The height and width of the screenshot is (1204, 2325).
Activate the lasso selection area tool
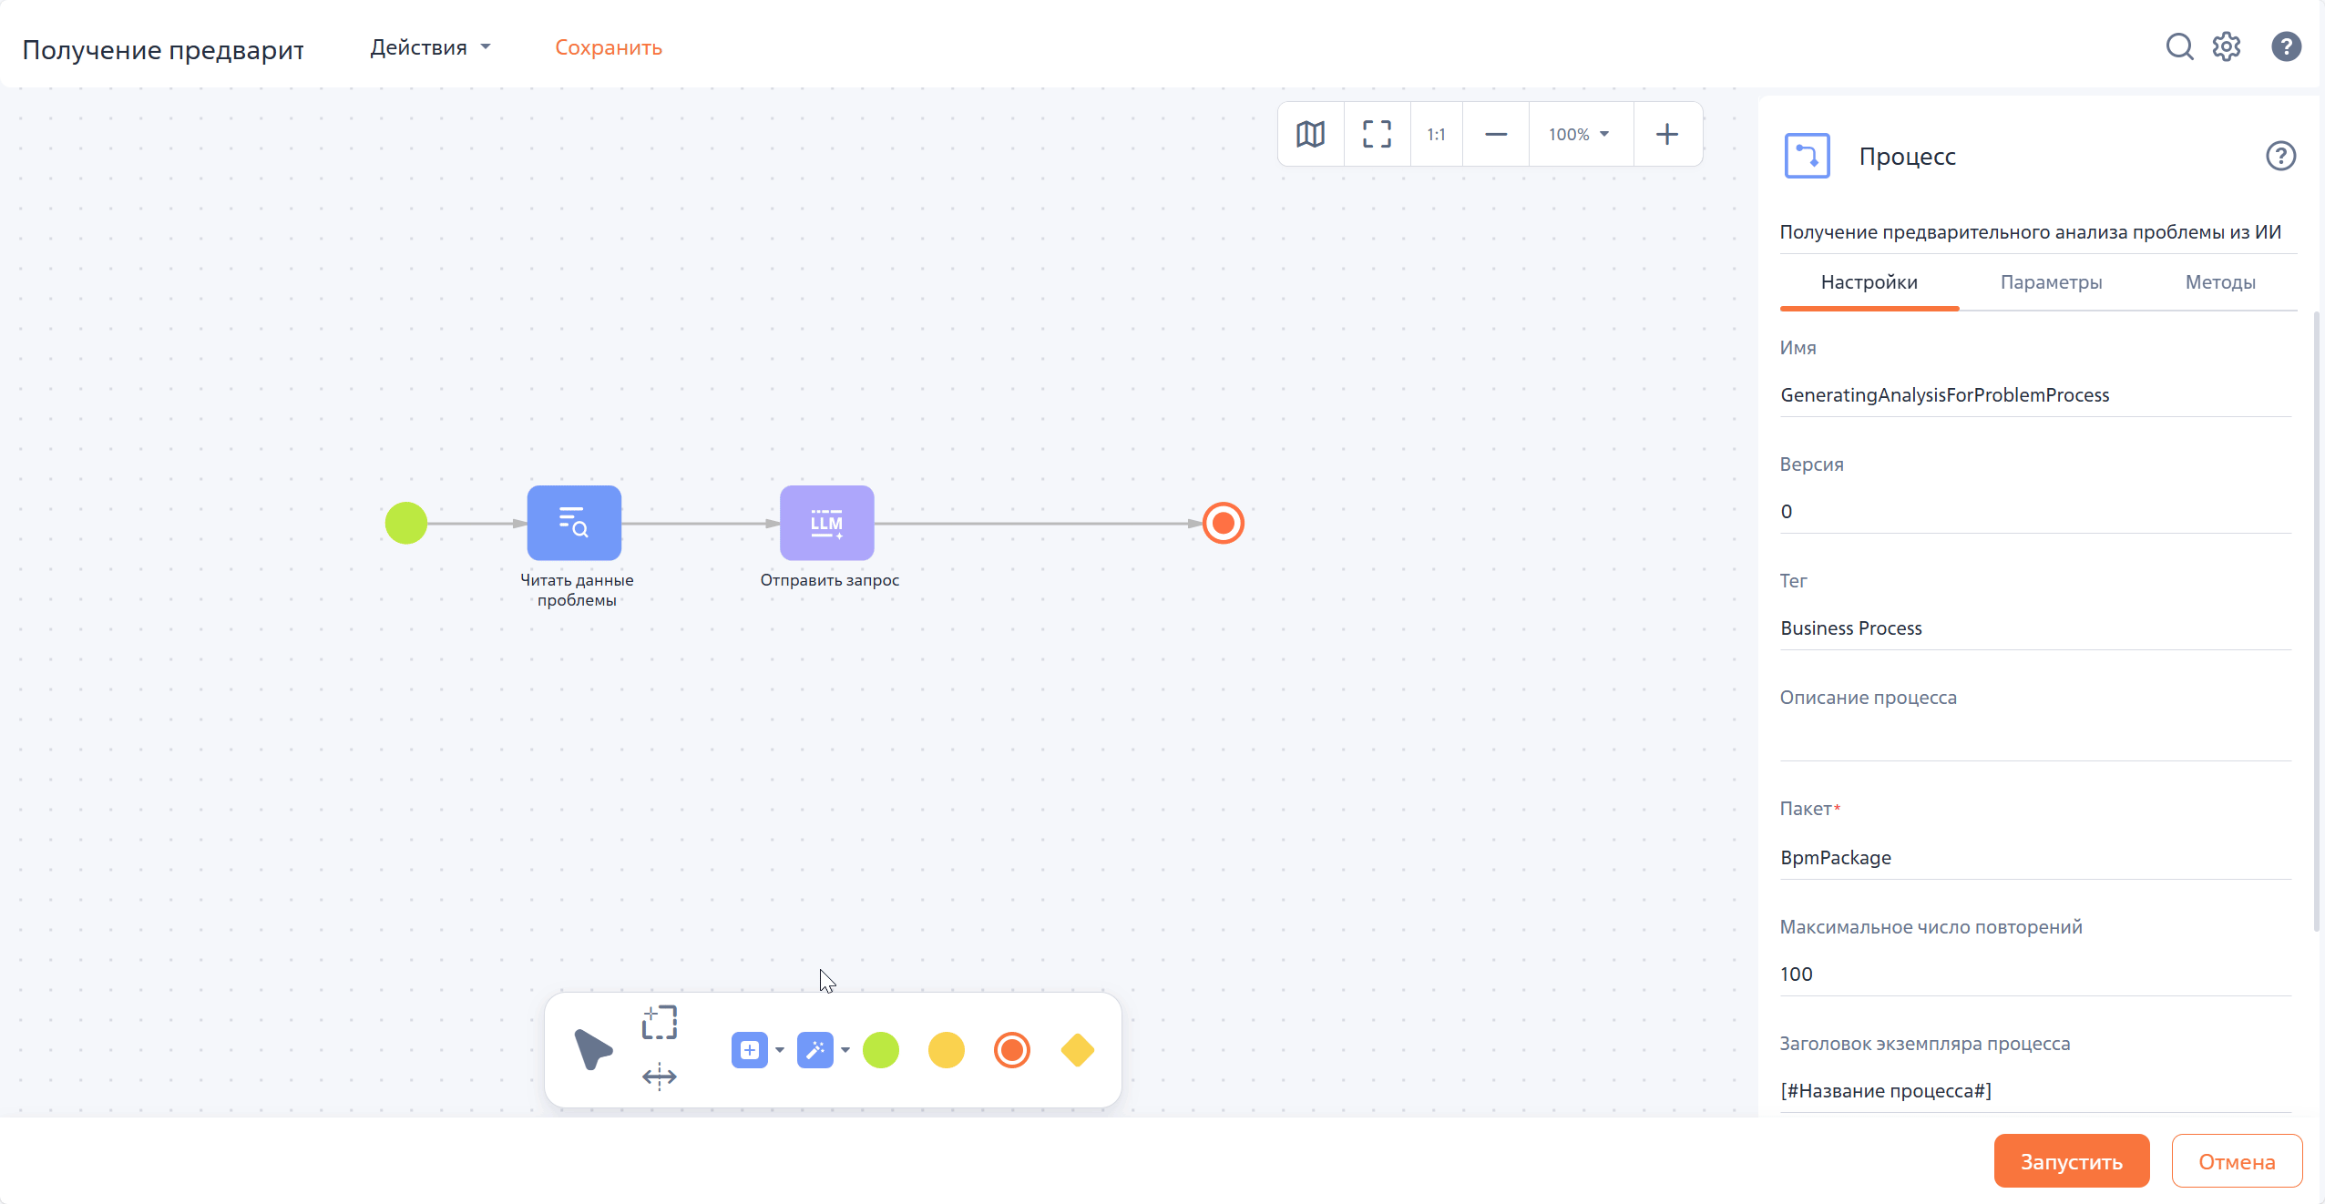659,1022
